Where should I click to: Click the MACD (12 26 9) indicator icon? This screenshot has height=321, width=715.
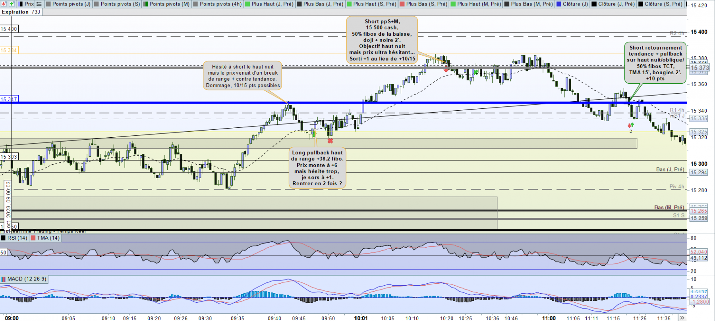click(3, 279)
